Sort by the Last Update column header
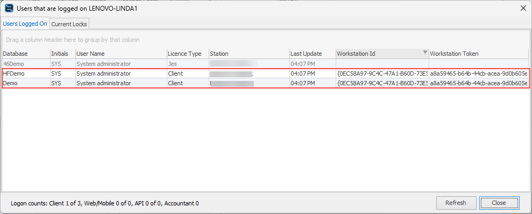The image size is (532, 214). [313, 54]
